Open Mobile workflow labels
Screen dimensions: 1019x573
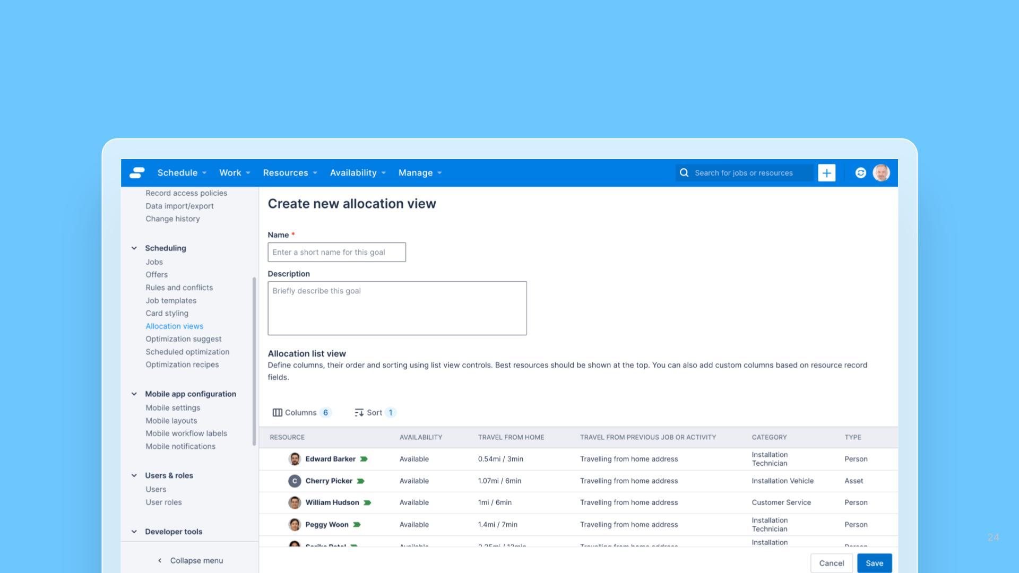coord(186,433)
